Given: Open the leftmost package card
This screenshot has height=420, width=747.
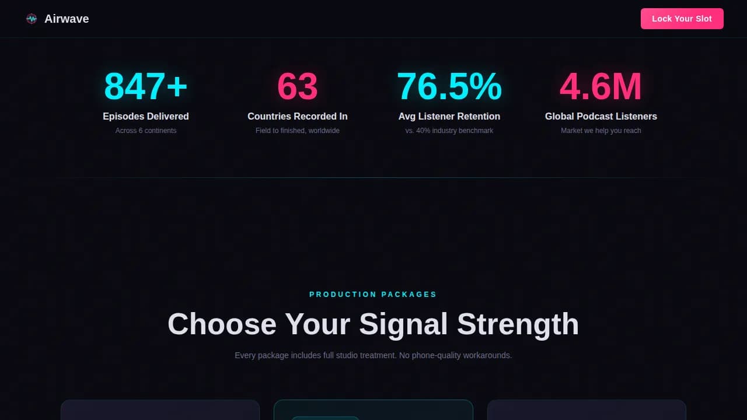Looking at the screenshot, I should (160, 410).
